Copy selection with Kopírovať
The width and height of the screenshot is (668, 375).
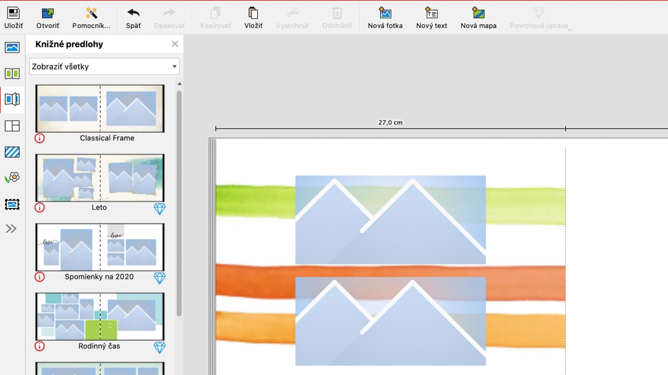(216, 18)
